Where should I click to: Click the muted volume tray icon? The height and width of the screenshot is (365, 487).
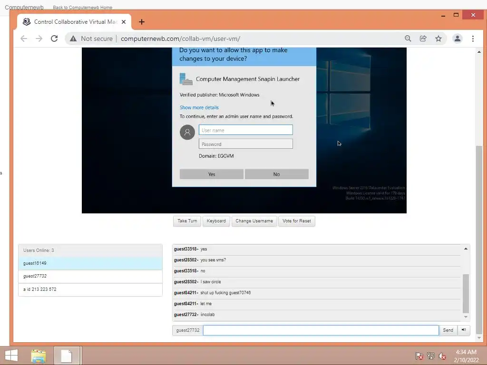pos(442,356)
